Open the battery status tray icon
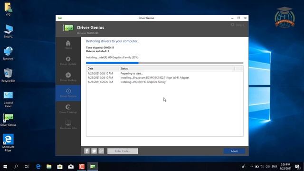 click(x=257, y=167)
